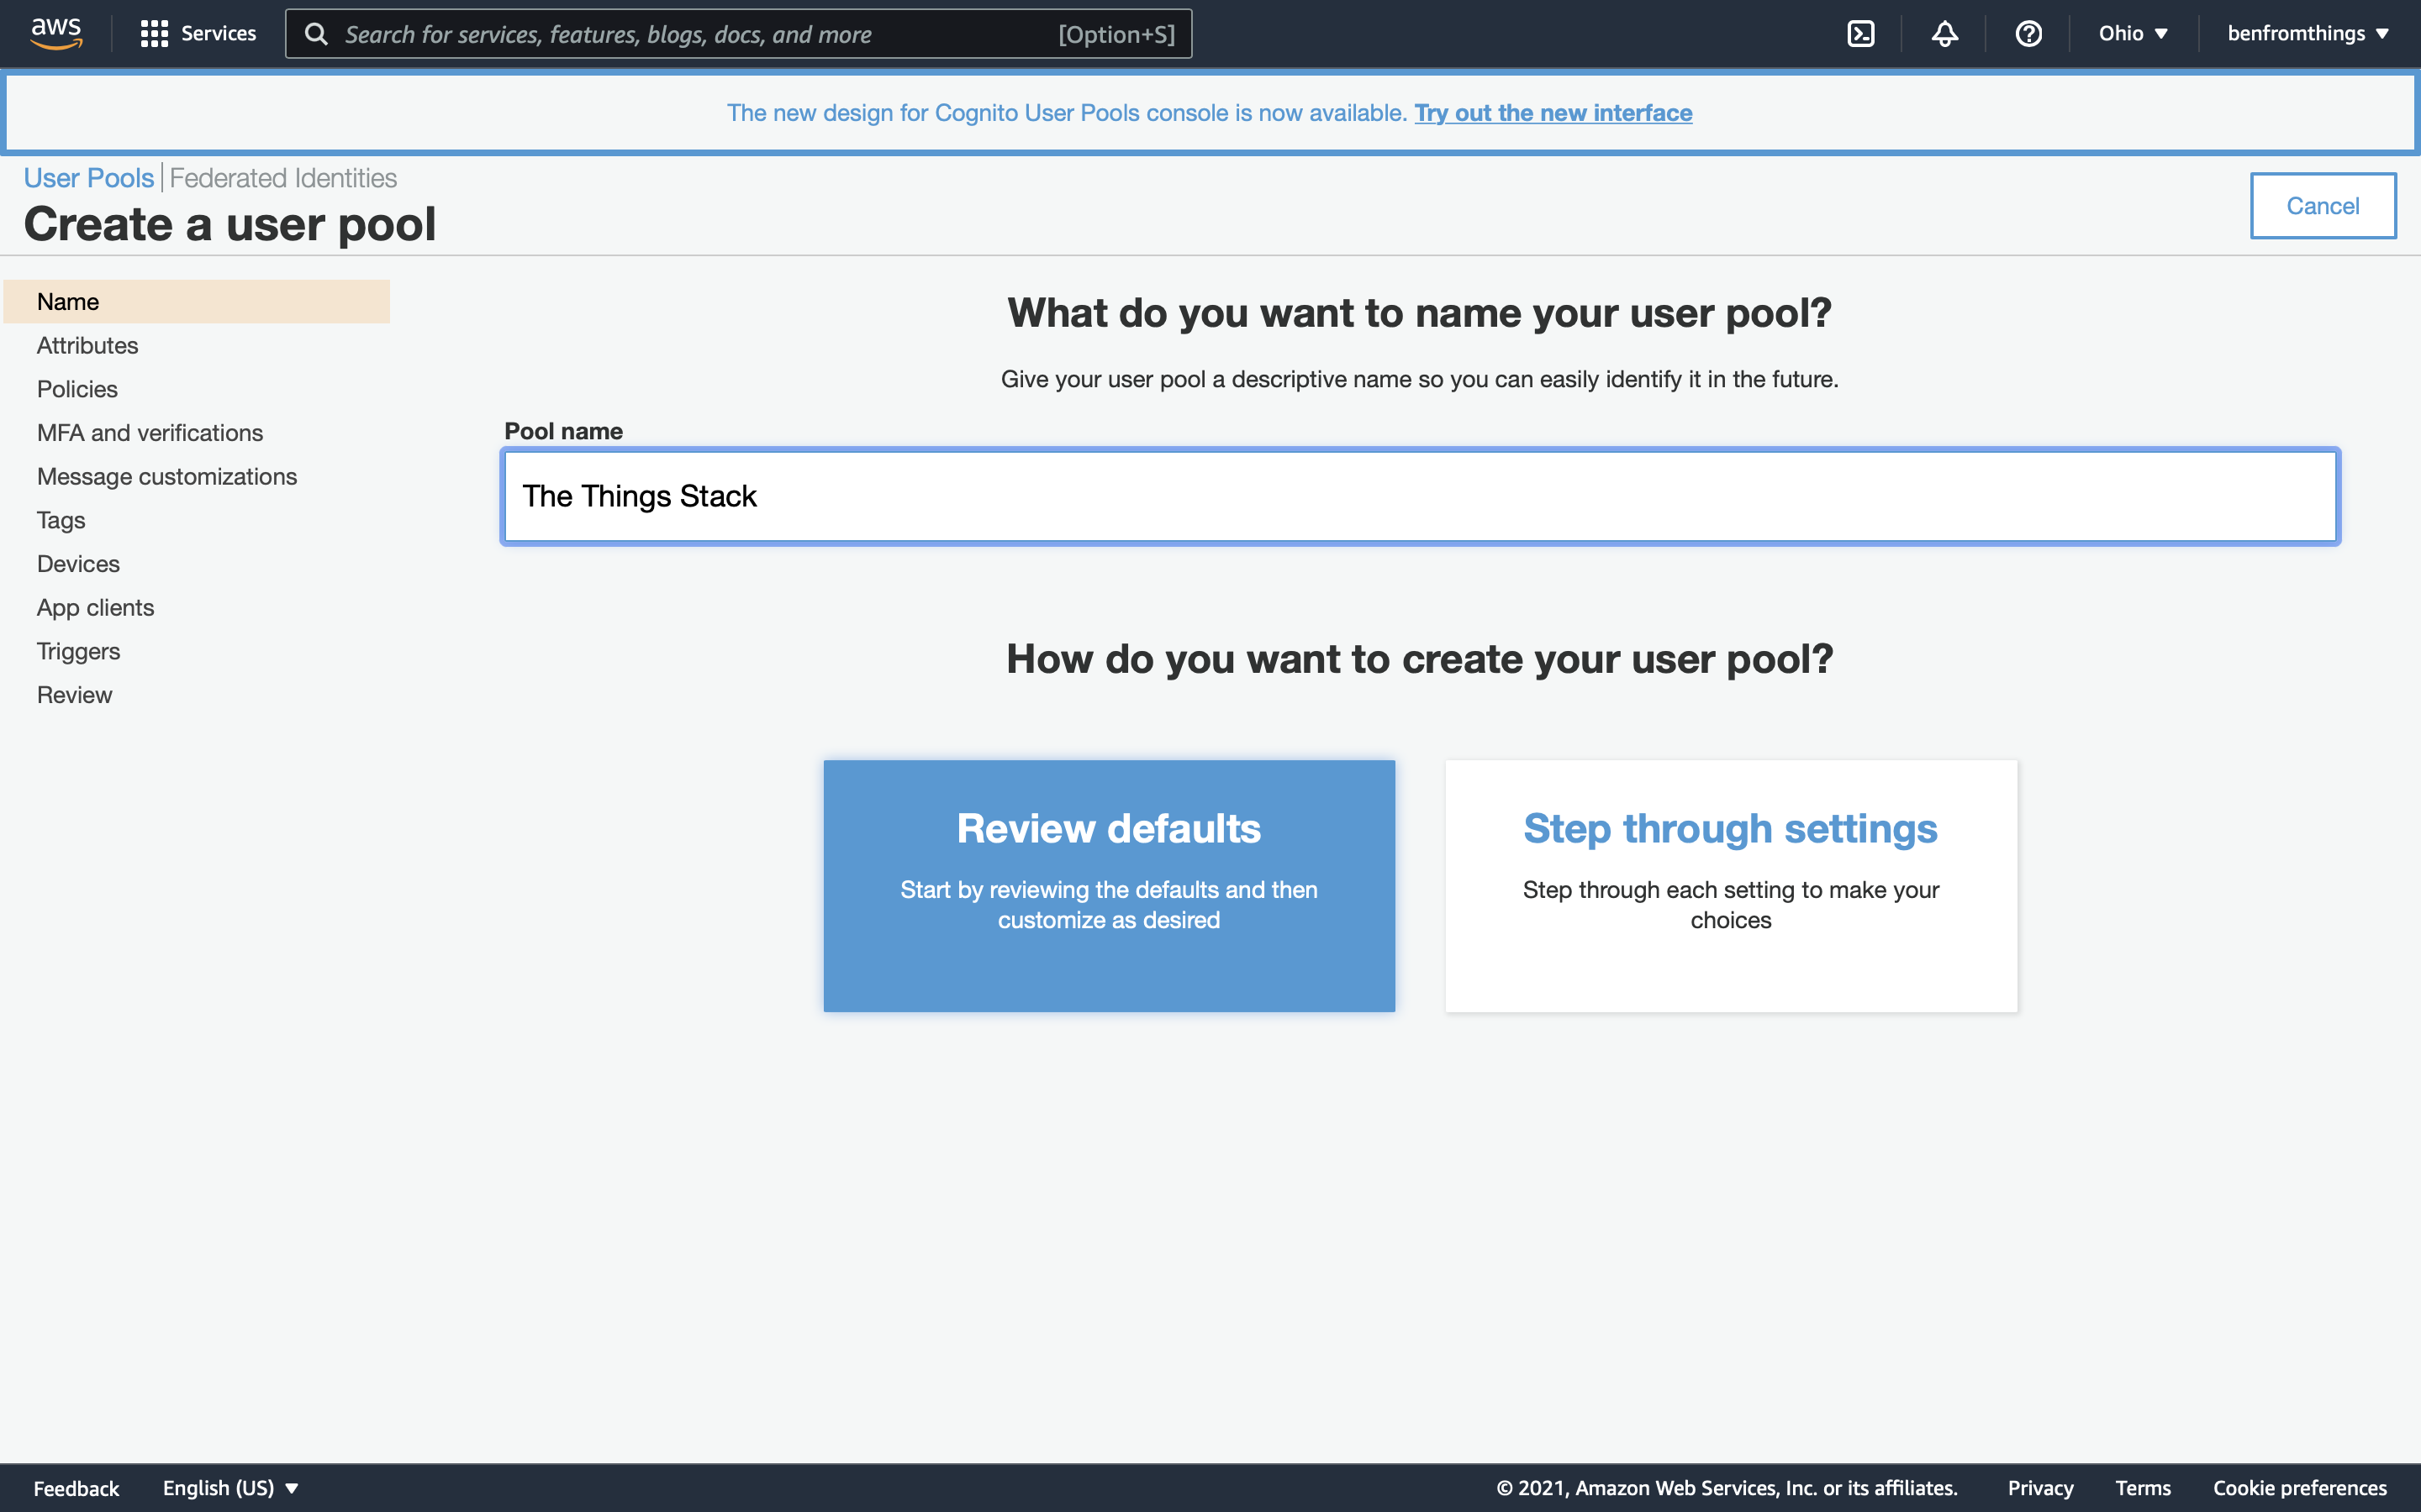Open the MFA and verifications step
The height and width of the screenshot is (1512, 2421).
pyautogui.click(x=149, y=432)
